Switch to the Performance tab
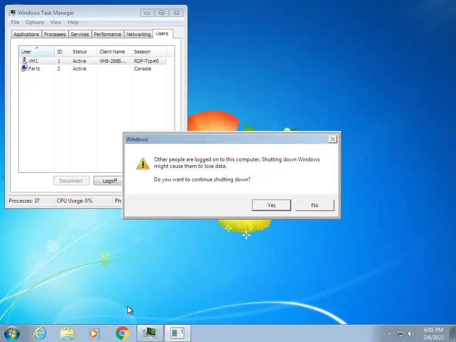 108,34
